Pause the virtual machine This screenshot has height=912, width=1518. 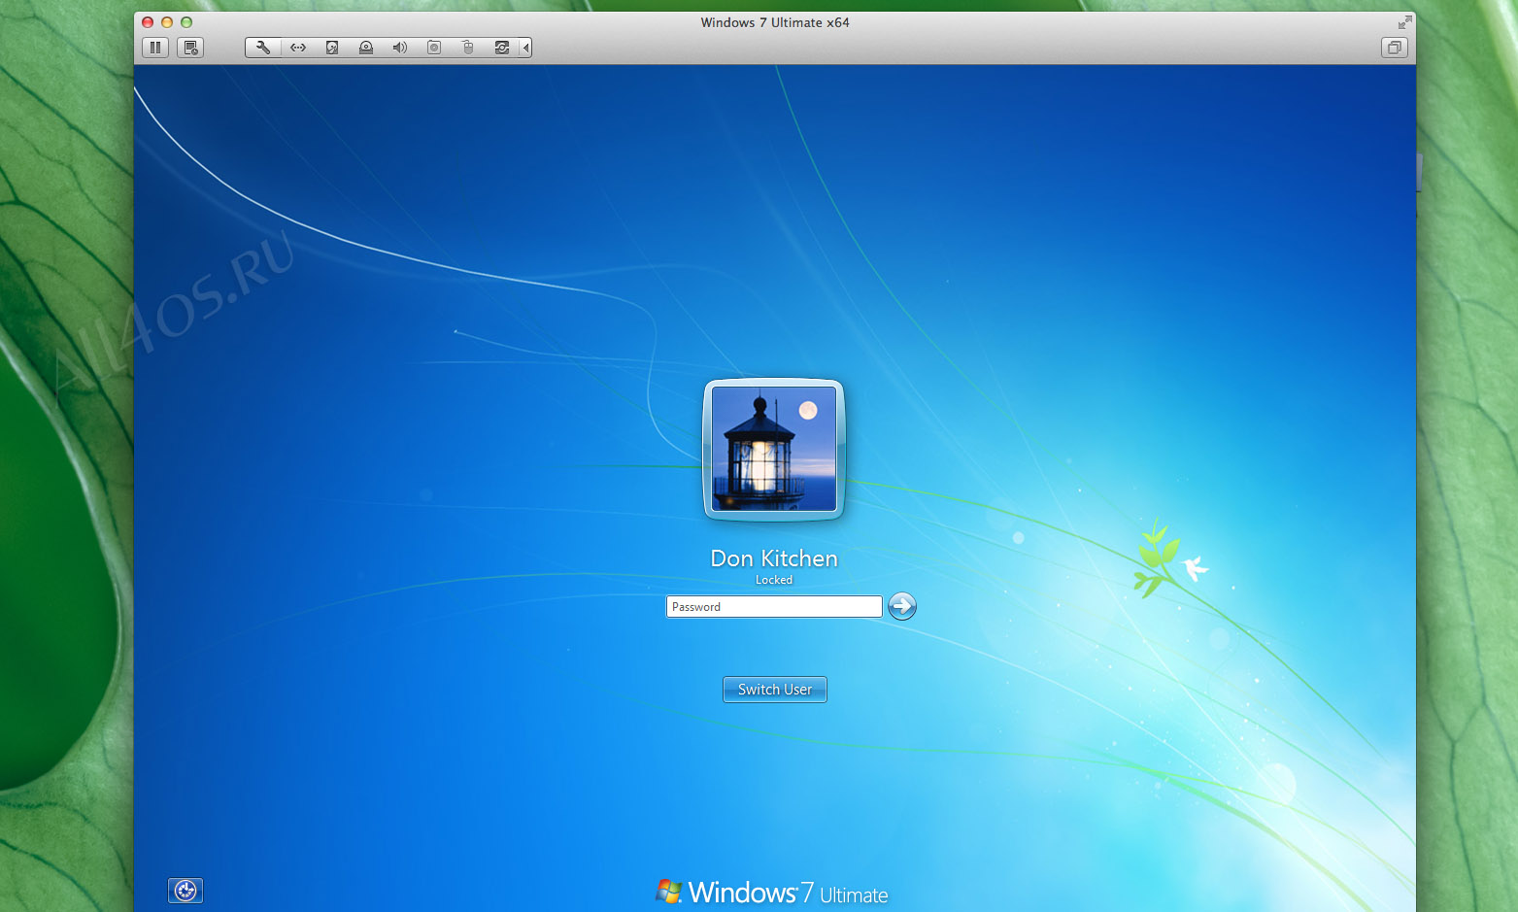click(x=155, y=48)
